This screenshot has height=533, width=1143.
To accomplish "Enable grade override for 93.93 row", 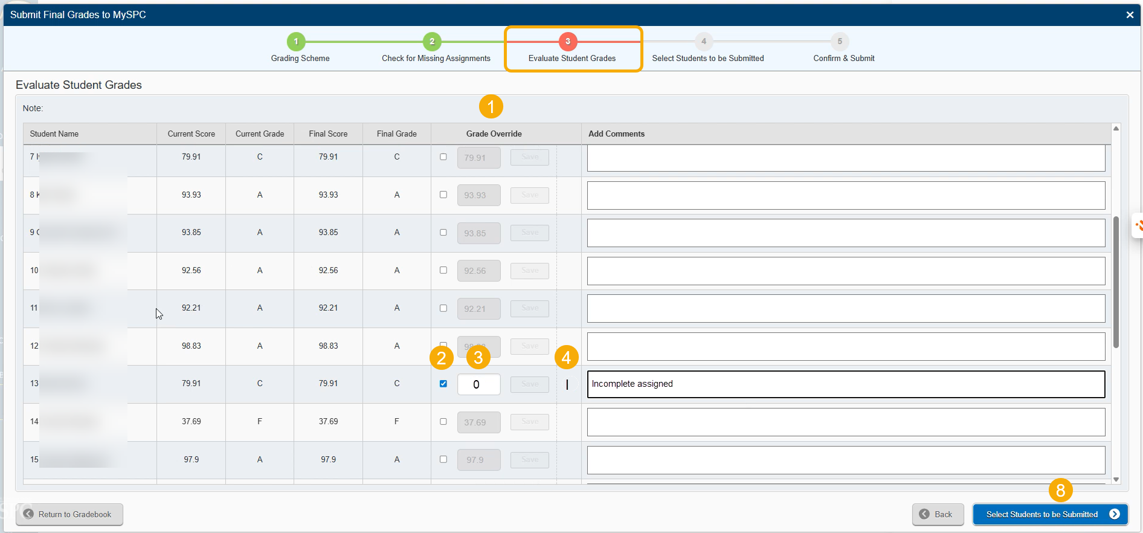I will (x=443, y=195).
